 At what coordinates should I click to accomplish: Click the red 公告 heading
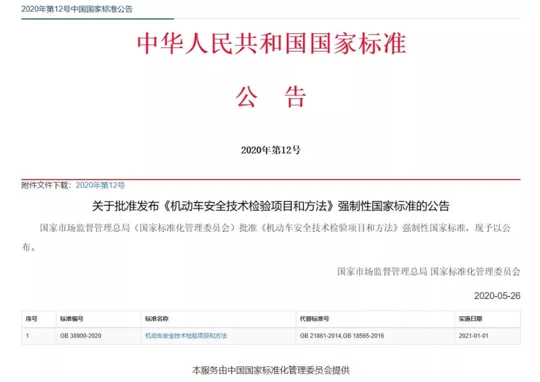270,96
